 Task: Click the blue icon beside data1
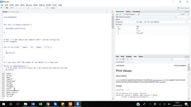click(x=116, y=22)
